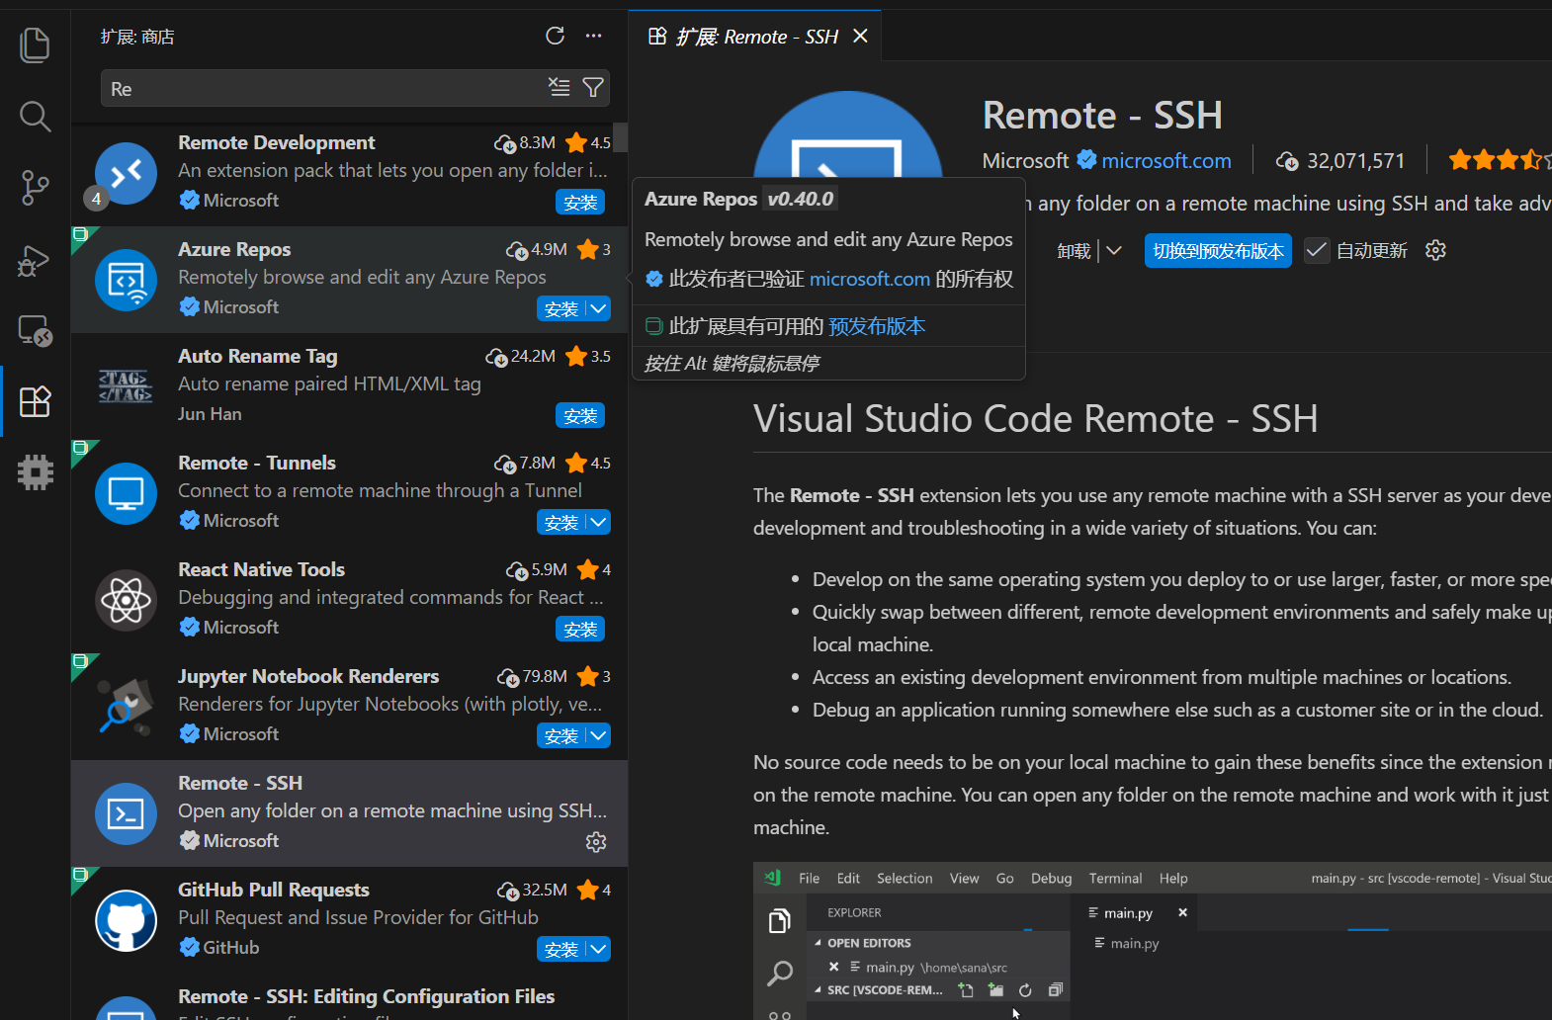Viewport: 1552px width, 1020px height.
Task: Click the 切换到预发布版本 button
Action: point(1218,251)
